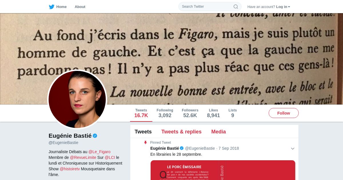
Task: Select the Tweets tab
Action: click(x=143, y=132)
